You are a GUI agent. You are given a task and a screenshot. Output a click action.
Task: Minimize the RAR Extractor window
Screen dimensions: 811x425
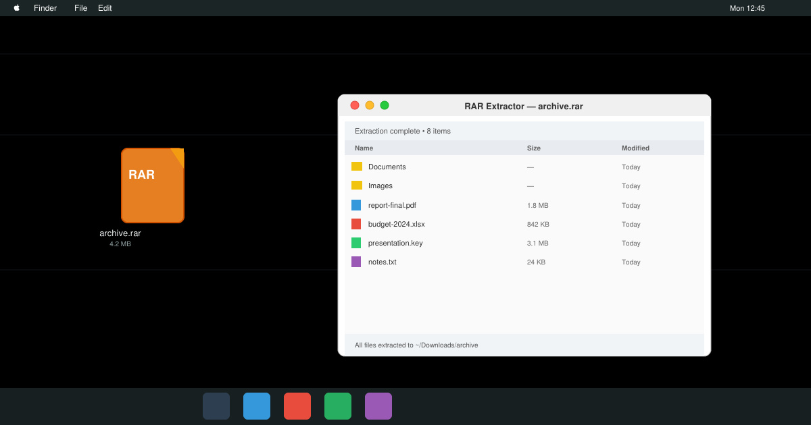coord(370,105)
